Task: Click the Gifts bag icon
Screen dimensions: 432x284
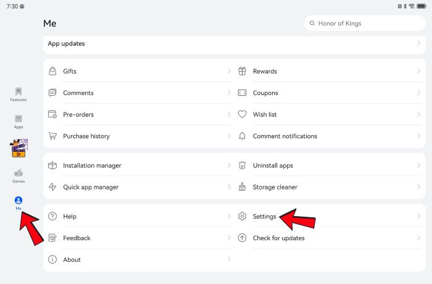Action: point(52,72)
